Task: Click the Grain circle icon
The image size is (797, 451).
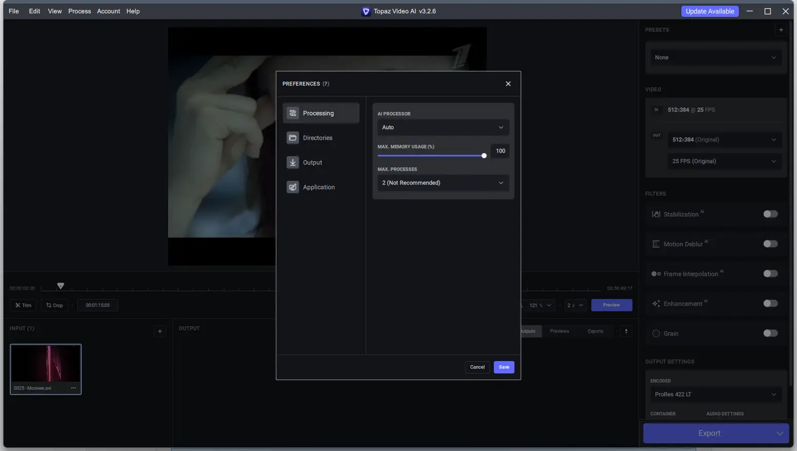Action: [x=656, y=333]
